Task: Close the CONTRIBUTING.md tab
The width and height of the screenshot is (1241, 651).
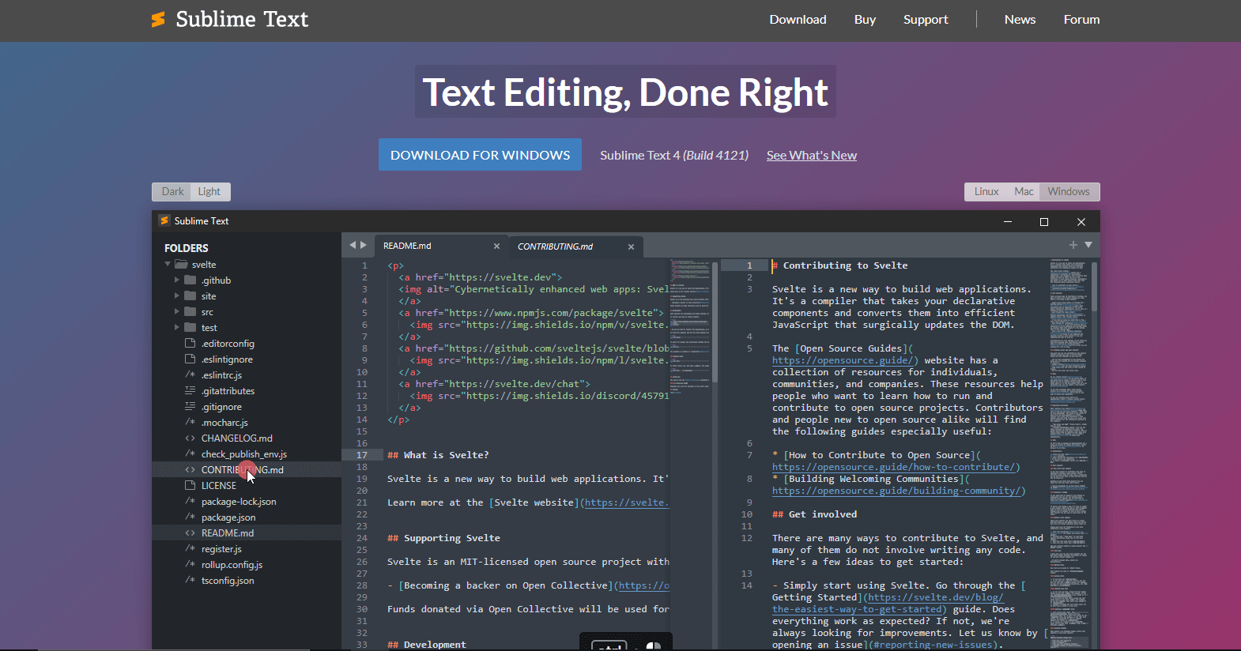Action: pyautogui.click(x=631, y=246)
